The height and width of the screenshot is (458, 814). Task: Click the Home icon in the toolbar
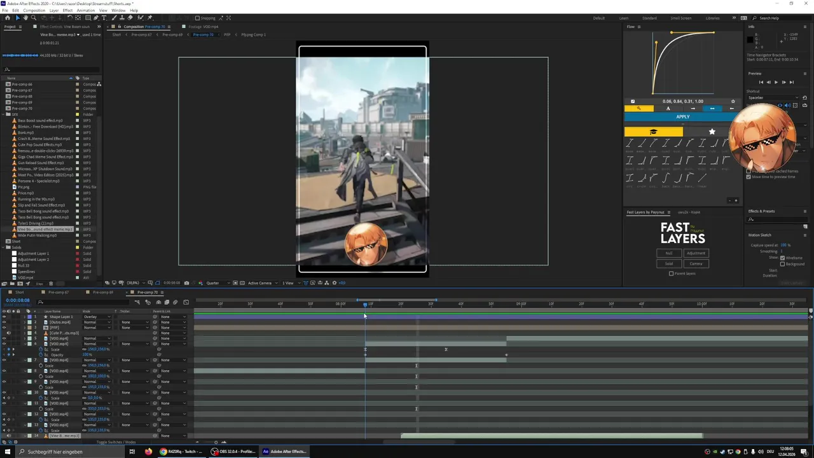[8, 18]
